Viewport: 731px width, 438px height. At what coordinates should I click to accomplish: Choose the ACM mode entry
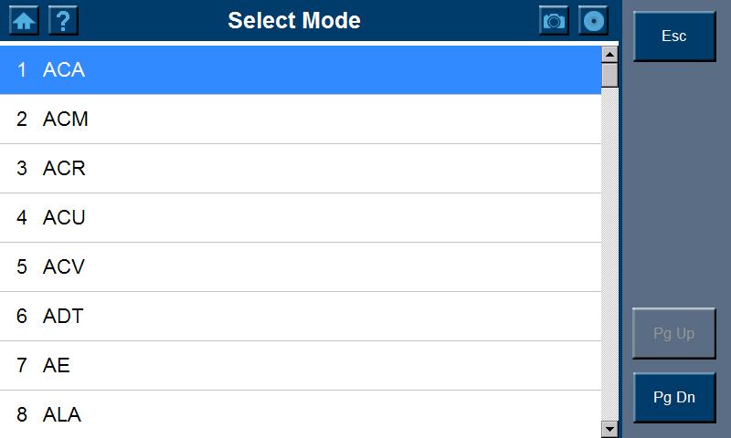pyautogui.click(x=300, y=120)
